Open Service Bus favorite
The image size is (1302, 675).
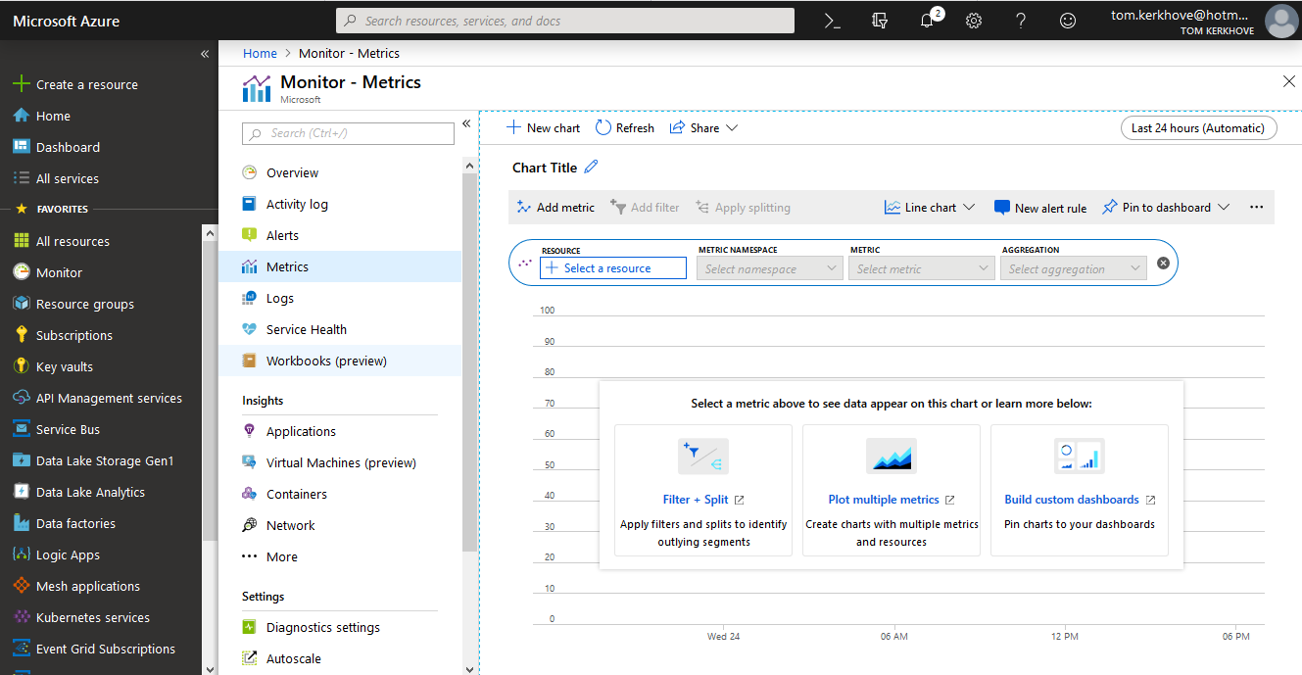click(101, 429)
